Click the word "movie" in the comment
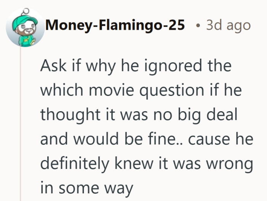 point(108,91)
